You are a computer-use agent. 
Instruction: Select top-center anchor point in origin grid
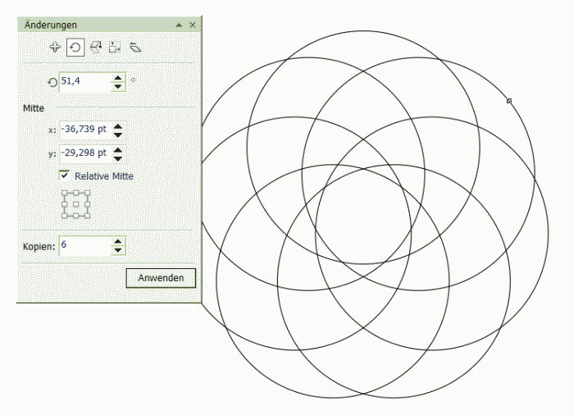click(75, 193)
